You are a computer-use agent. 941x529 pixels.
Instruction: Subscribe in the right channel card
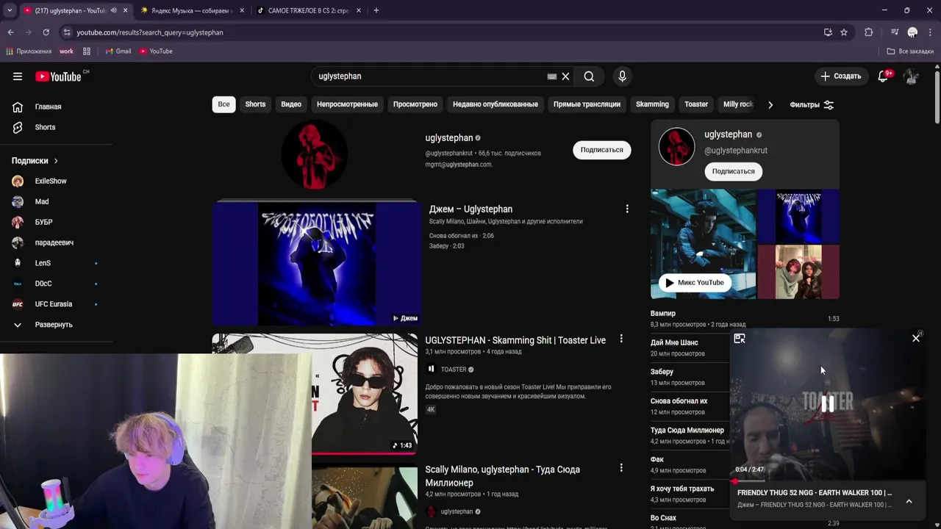click(733, 171)
